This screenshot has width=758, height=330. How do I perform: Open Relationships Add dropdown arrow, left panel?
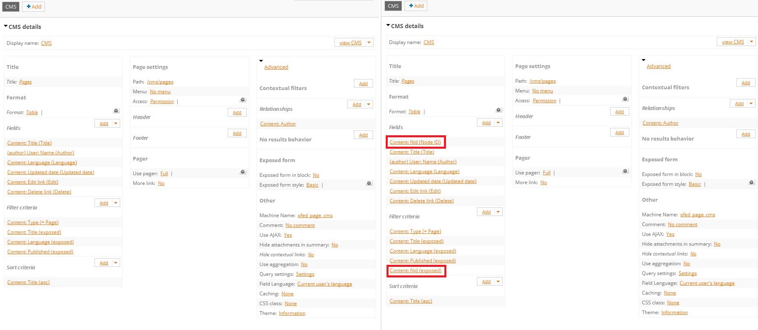[x=369, y=104]
